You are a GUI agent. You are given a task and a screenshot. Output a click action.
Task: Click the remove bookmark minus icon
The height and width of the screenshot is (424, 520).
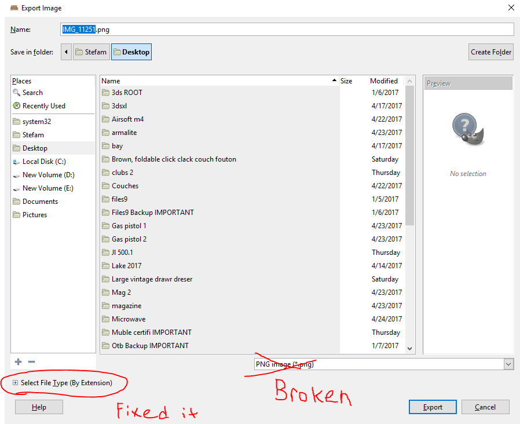click(31, 361)
